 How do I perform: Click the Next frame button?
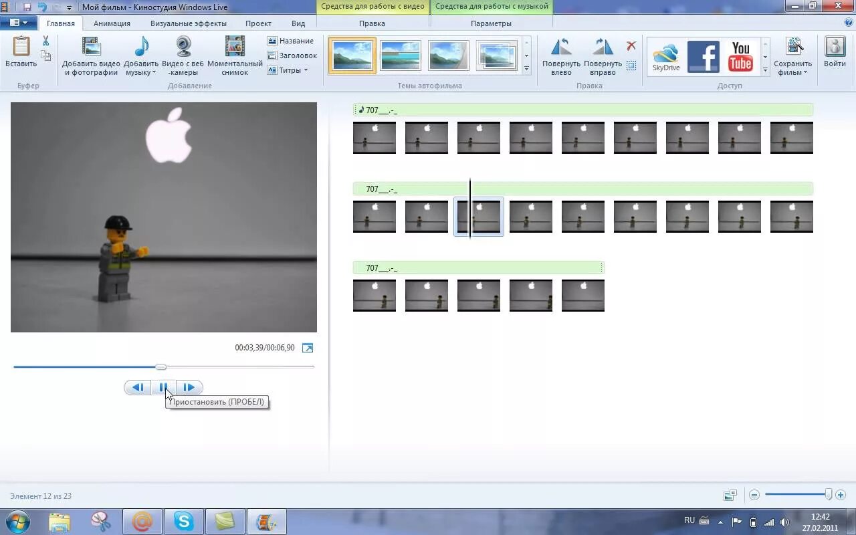point(189,387)
